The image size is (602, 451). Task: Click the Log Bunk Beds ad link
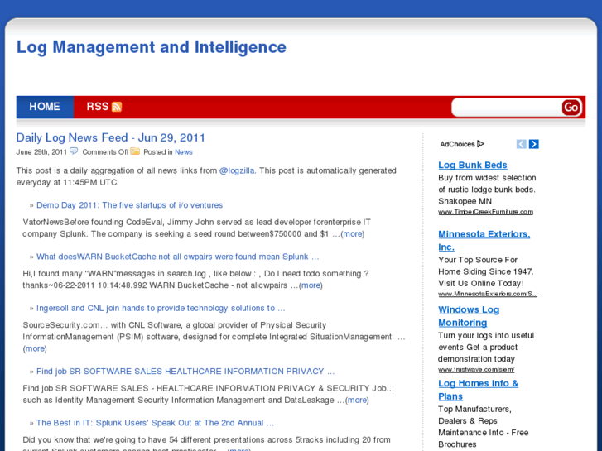pyautogui.click(x=473, y=165)
